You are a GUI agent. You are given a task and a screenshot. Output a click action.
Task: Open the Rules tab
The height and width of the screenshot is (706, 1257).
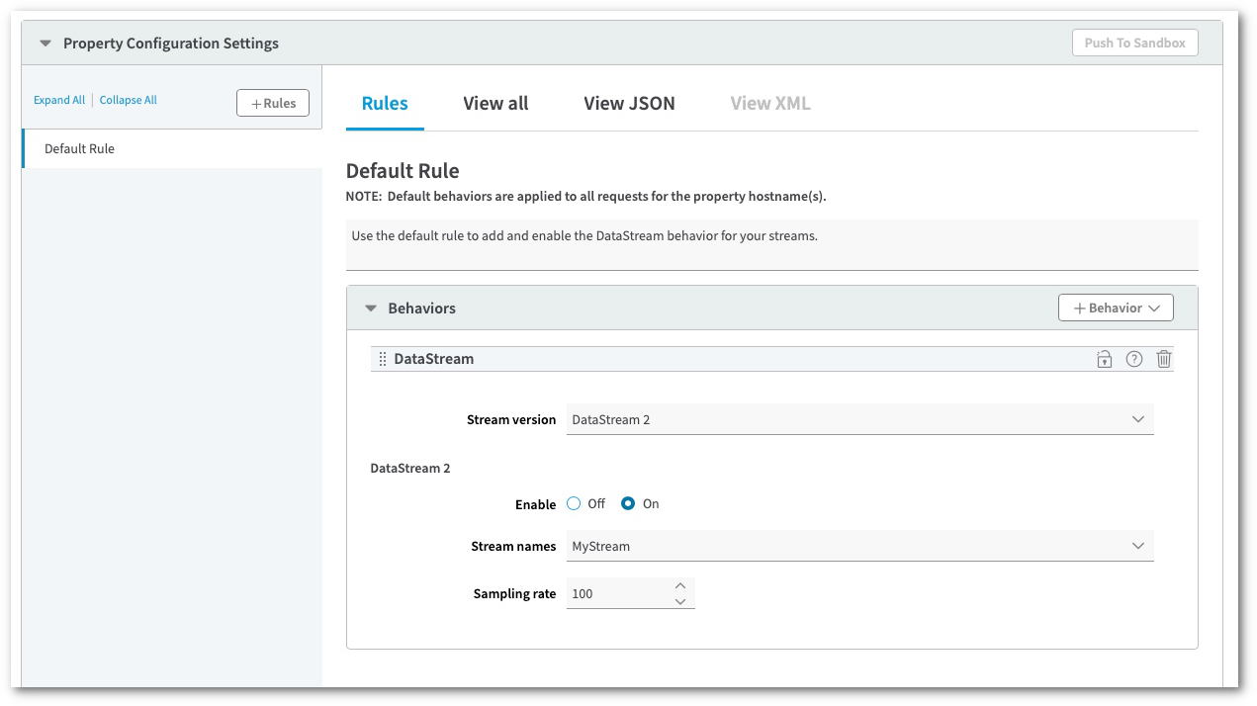pyautogui.click(x=385, y=104)
